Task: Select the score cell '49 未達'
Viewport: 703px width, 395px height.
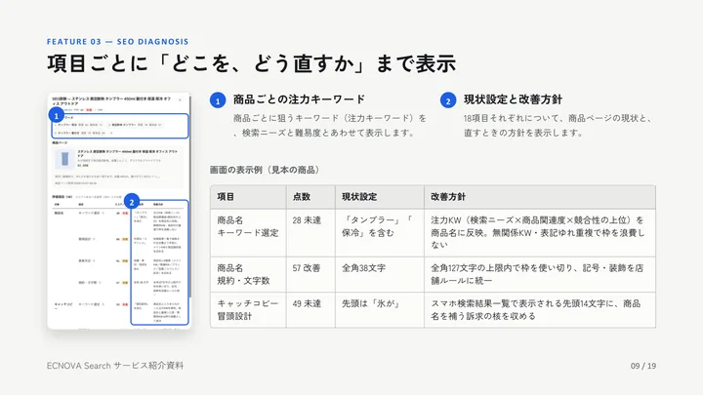Action: (x=310, y=310)
